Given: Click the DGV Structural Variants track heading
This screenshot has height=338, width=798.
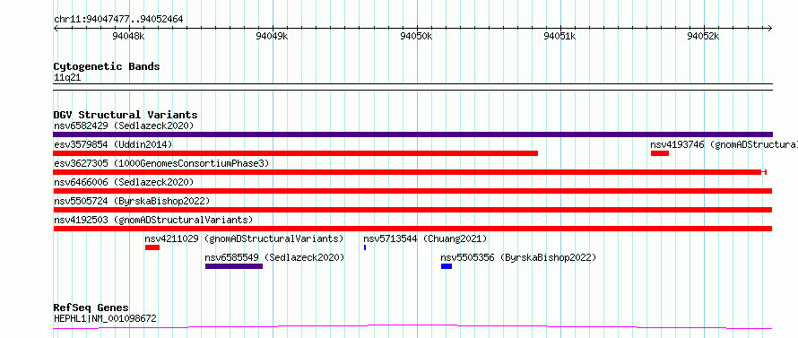Looking at the screenshot, I should tap(126, 115).
